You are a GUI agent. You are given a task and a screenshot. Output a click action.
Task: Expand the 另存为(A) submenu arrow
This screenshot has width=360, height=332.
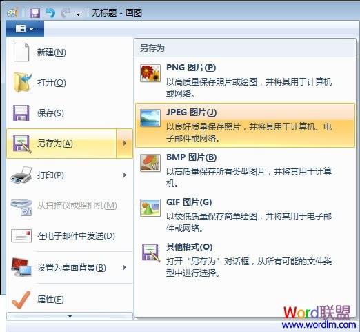pyautogui.click(x=125, y=144)
